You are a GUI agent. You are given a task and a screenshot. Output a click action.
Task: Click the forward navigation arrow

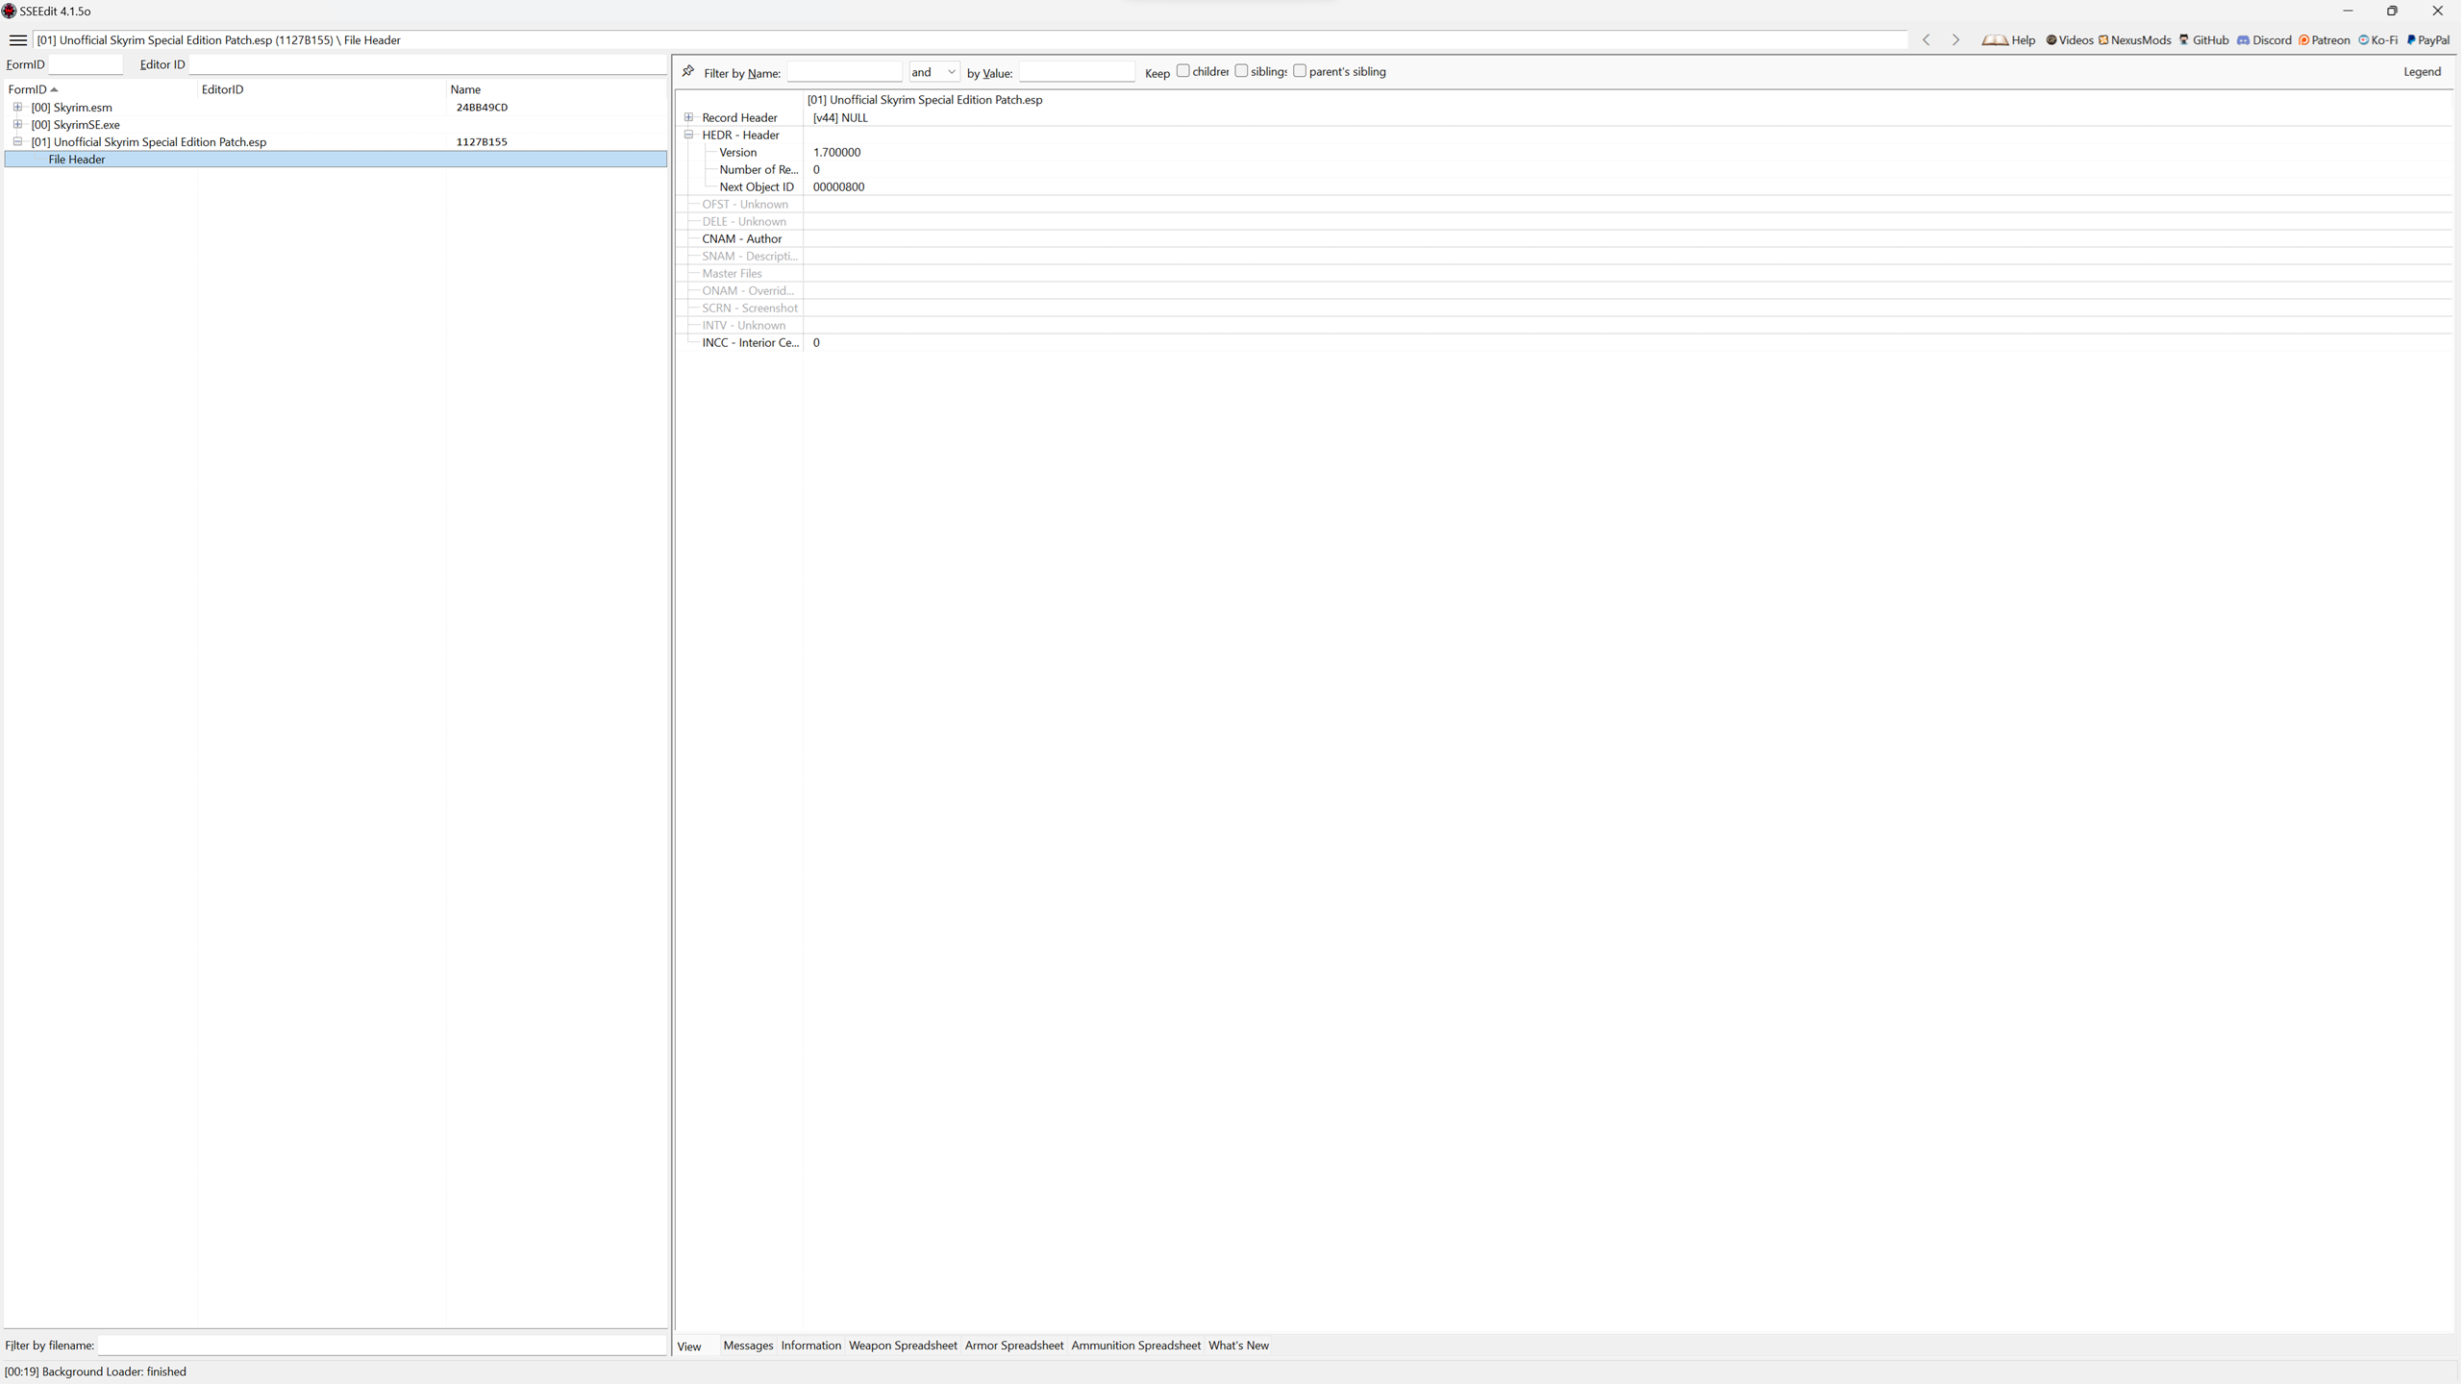1955,40
